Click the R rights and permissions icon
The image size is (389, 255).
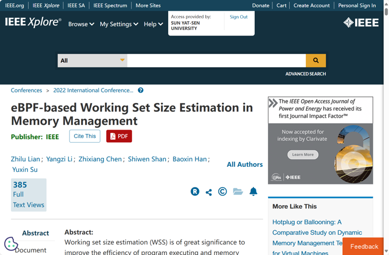195,192
